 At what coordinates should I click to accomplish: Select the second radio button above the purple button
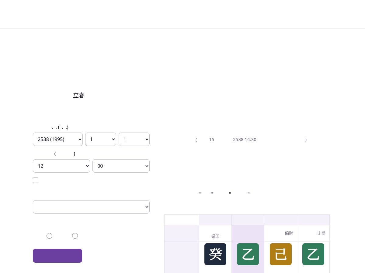coord(75,236)
